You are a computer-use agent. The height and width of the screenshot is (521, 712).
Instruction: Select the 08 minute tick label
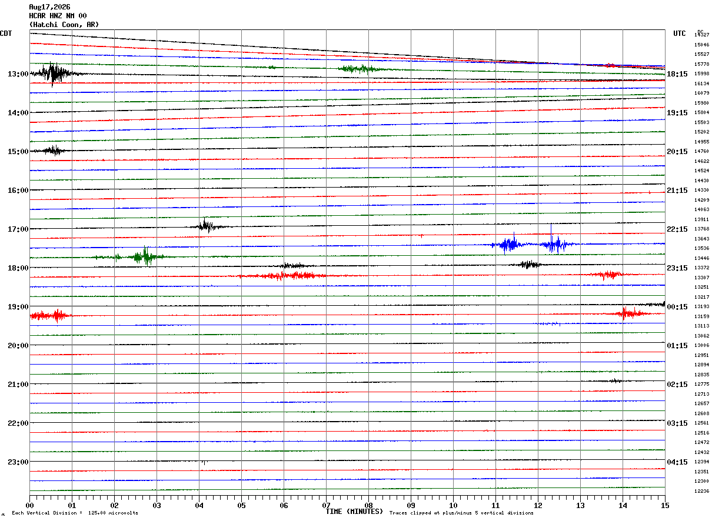[x=369, y=505]
